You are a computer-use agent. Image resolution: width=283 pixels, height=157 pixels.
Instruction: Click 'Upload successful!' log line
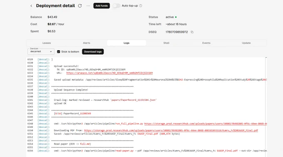[66, 66]
